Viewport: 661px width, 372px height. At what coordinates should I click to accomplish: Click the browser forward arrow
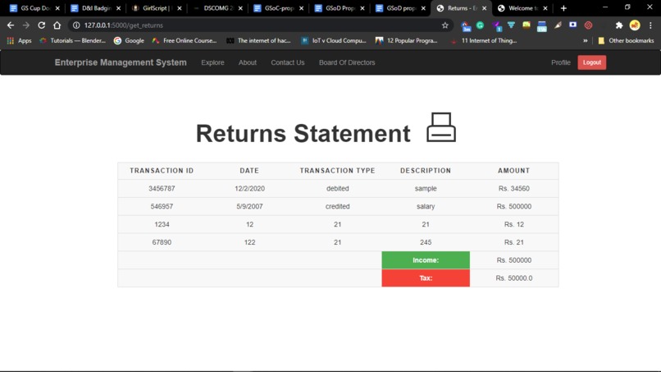click(26, 25)
